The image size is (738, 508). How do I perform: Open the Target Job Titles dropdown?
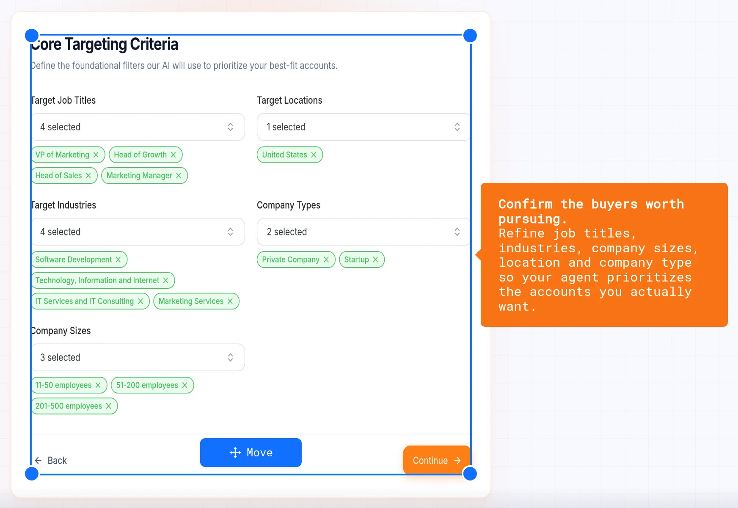coord(138,127)
